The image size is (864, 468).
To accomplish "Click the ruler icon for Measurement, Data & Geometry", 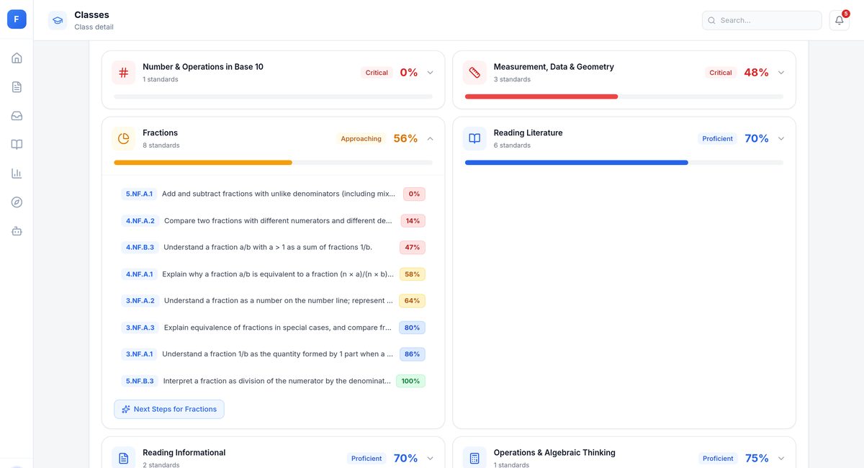I will point(474,73).
